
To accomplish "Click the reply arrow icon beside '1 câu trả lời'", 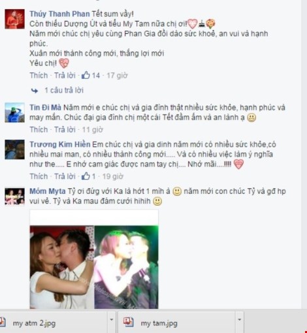I will click(35, 91).
